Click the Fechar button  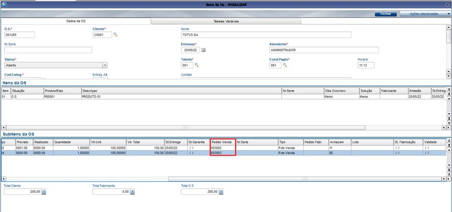coord(386,14)
